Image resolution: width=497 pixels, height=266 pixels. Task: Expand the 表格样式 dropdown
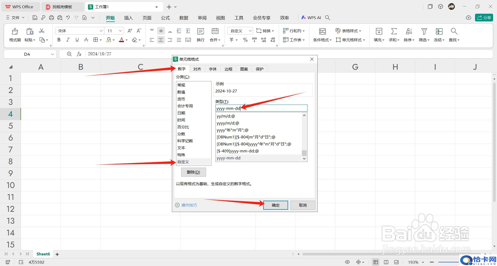click(x=360, y=31)
